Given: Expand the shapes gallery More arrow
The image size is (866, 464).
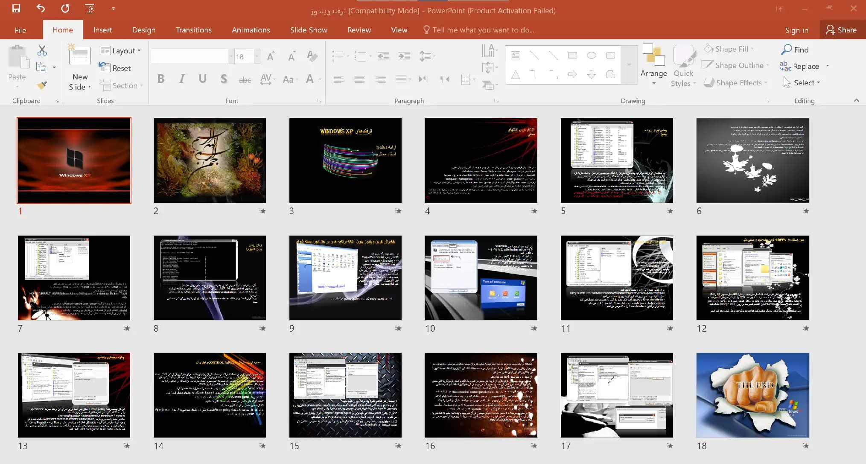Looking at the screenshot, I should (629, 64).
